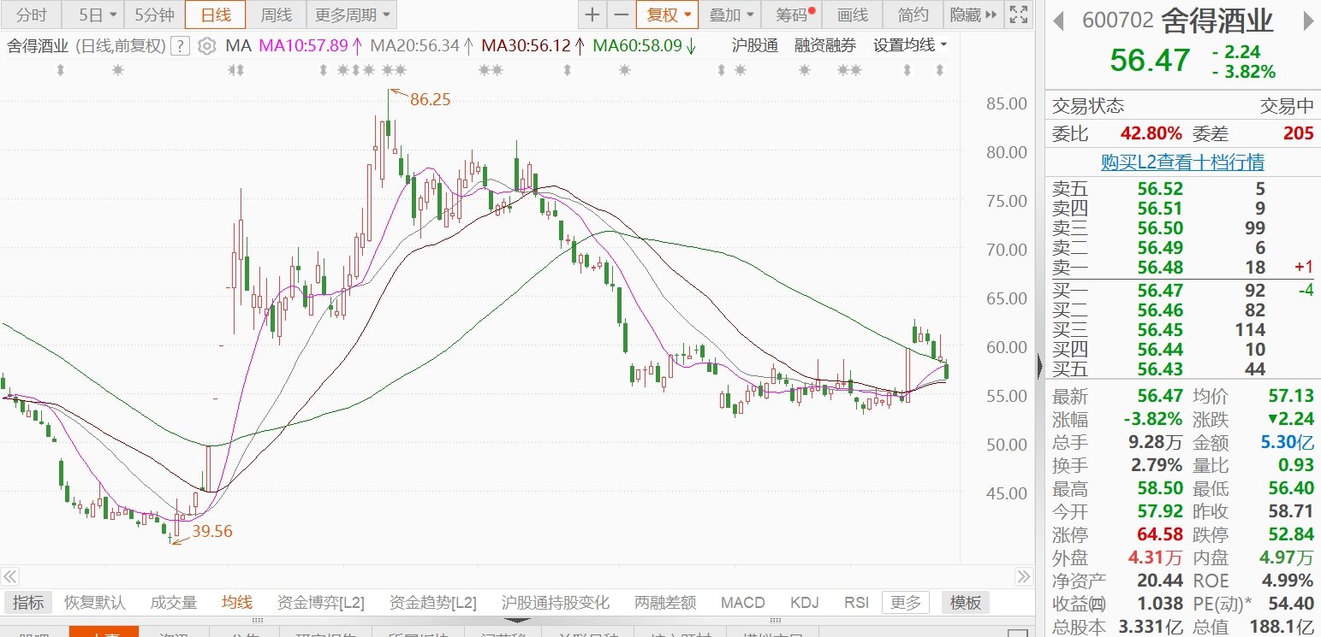Screen dimensions: 1321x637
Task: Open the 模板 template button
Action: pyautogui.click(x=965, y=602)
